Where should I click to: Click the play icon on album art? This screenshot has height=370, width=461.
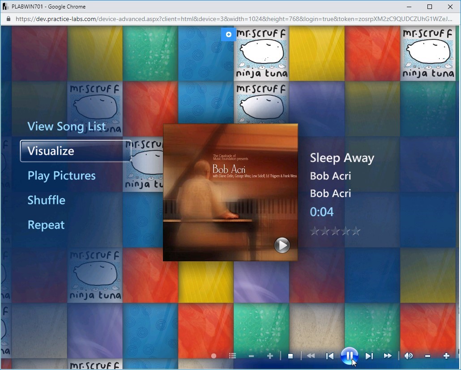pos(282,245)
